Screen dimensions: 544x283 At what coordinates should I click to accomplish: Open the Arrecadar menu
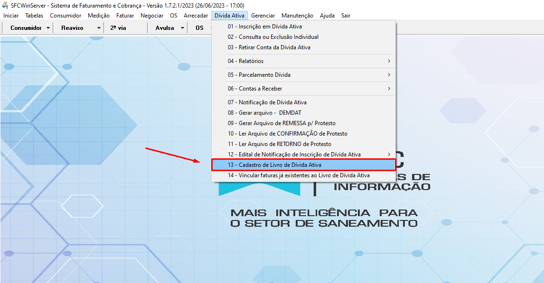tap(196, 15)
